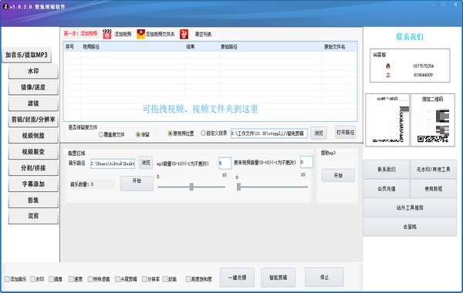This screenshot has height=293, width=463.
Task: Click the 站外工具推荐 button
Action: [x=410, y=207]
